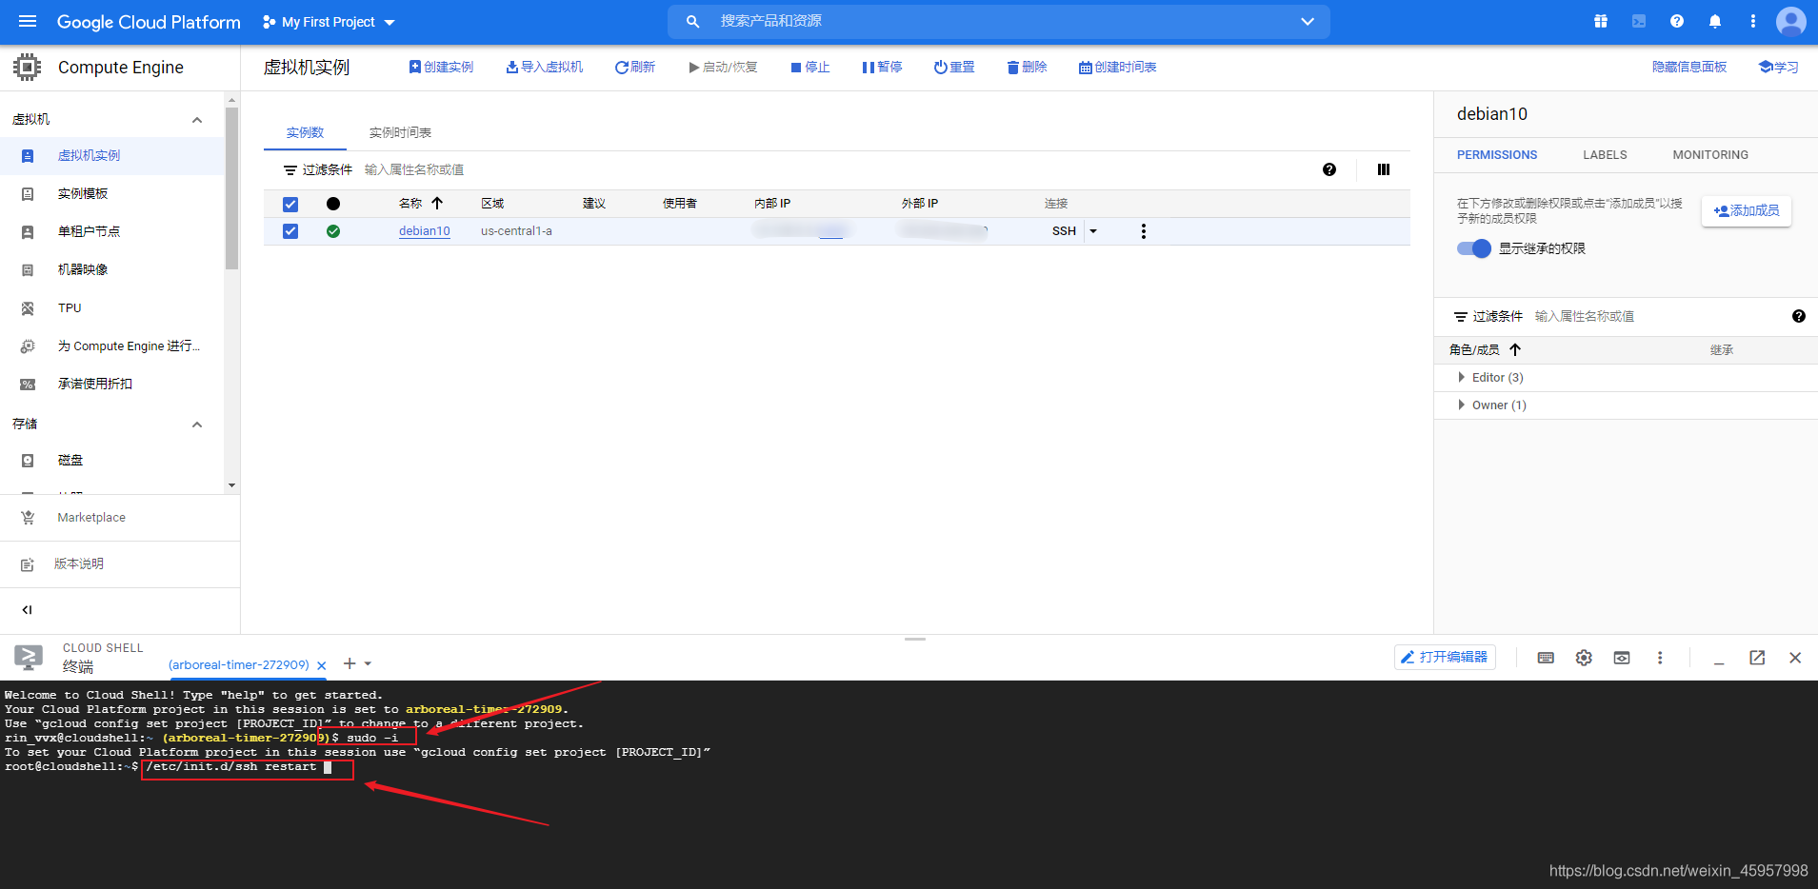The image size is (1818, 889).
Task: Click the 停止 stop button
Action: (809, 68)
